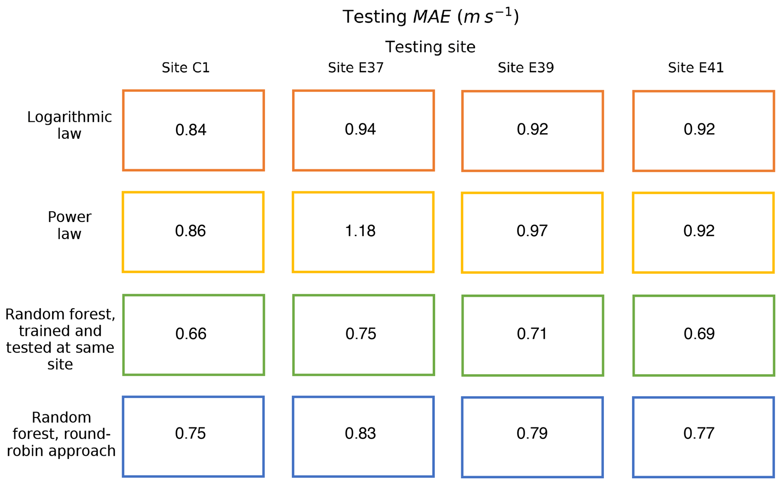
Task: Select the 0.69 value under Site E41
Action: pos(699,334)
